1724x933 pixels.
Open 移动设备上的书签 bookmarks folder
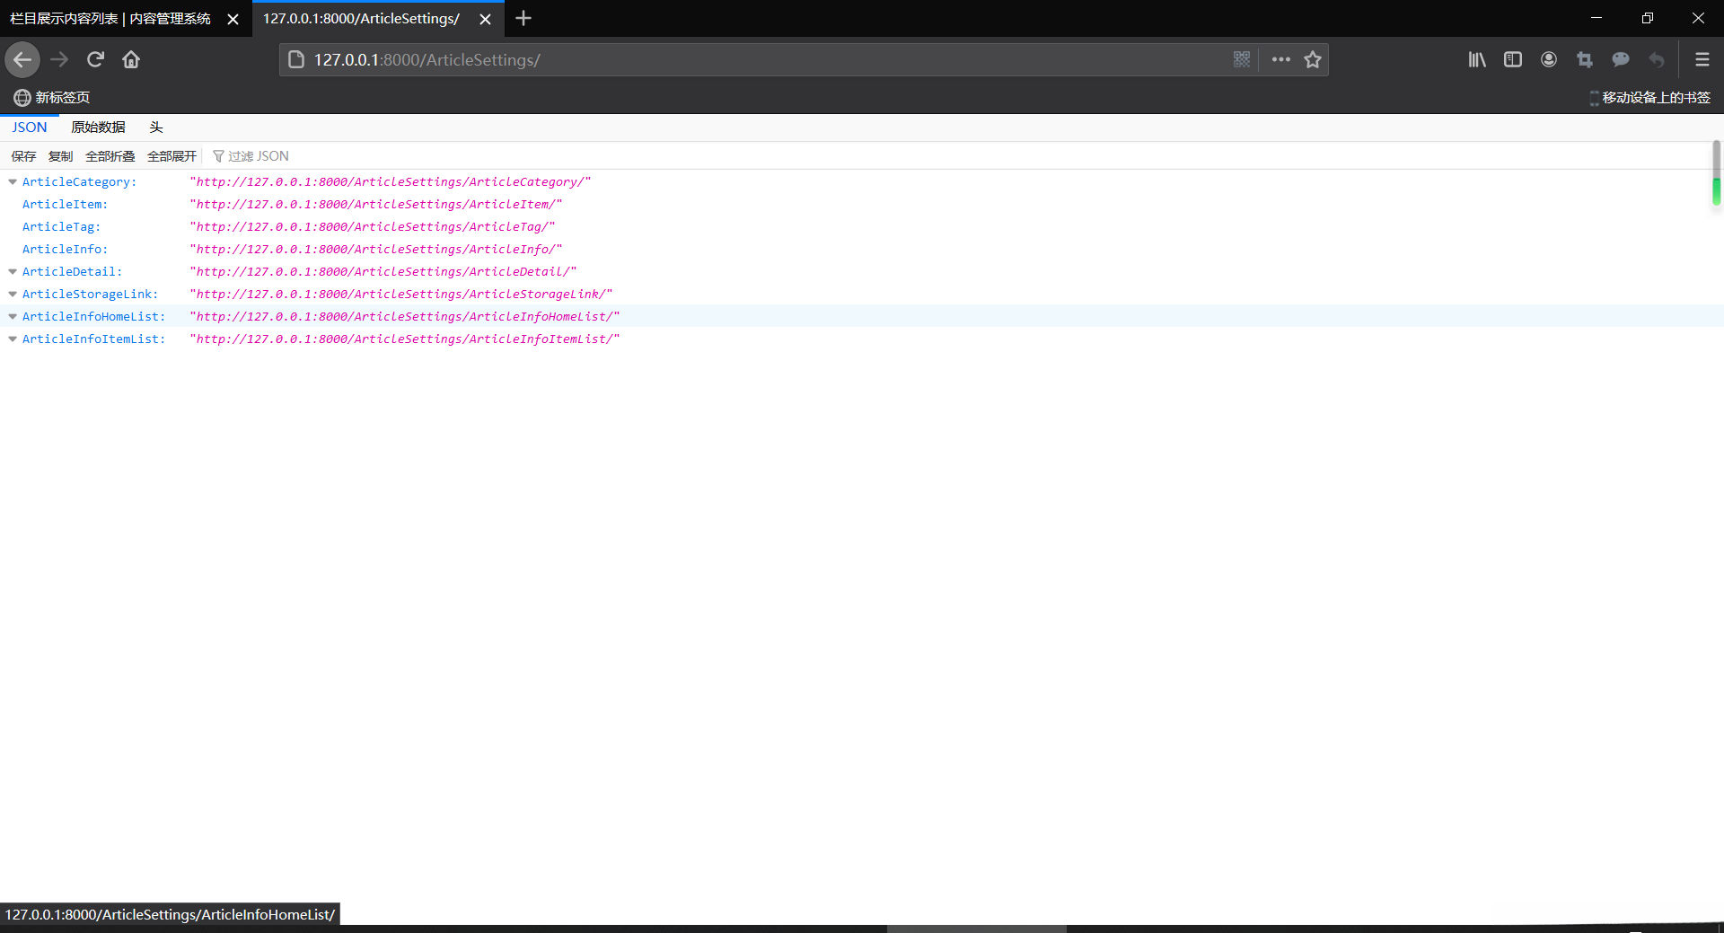coord(1650,98)
